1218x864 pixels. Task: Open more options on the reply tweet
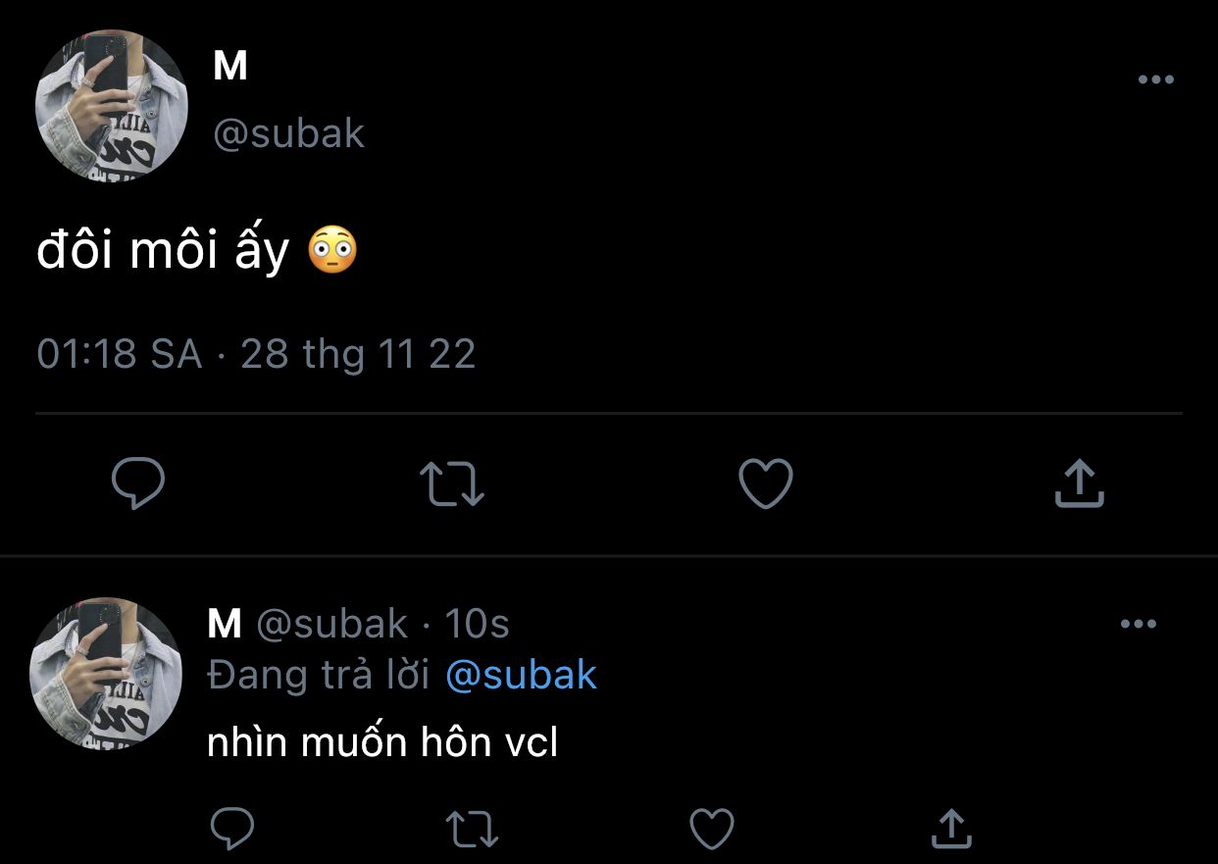[x=1138, y=624]
